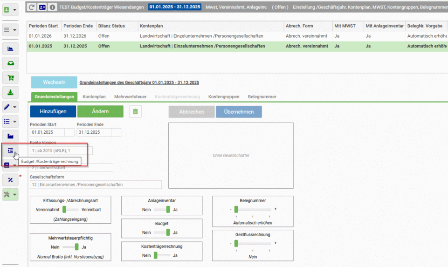Click the refresh icon in top bar
448x267 pixels.
click(x=31, y=7)
